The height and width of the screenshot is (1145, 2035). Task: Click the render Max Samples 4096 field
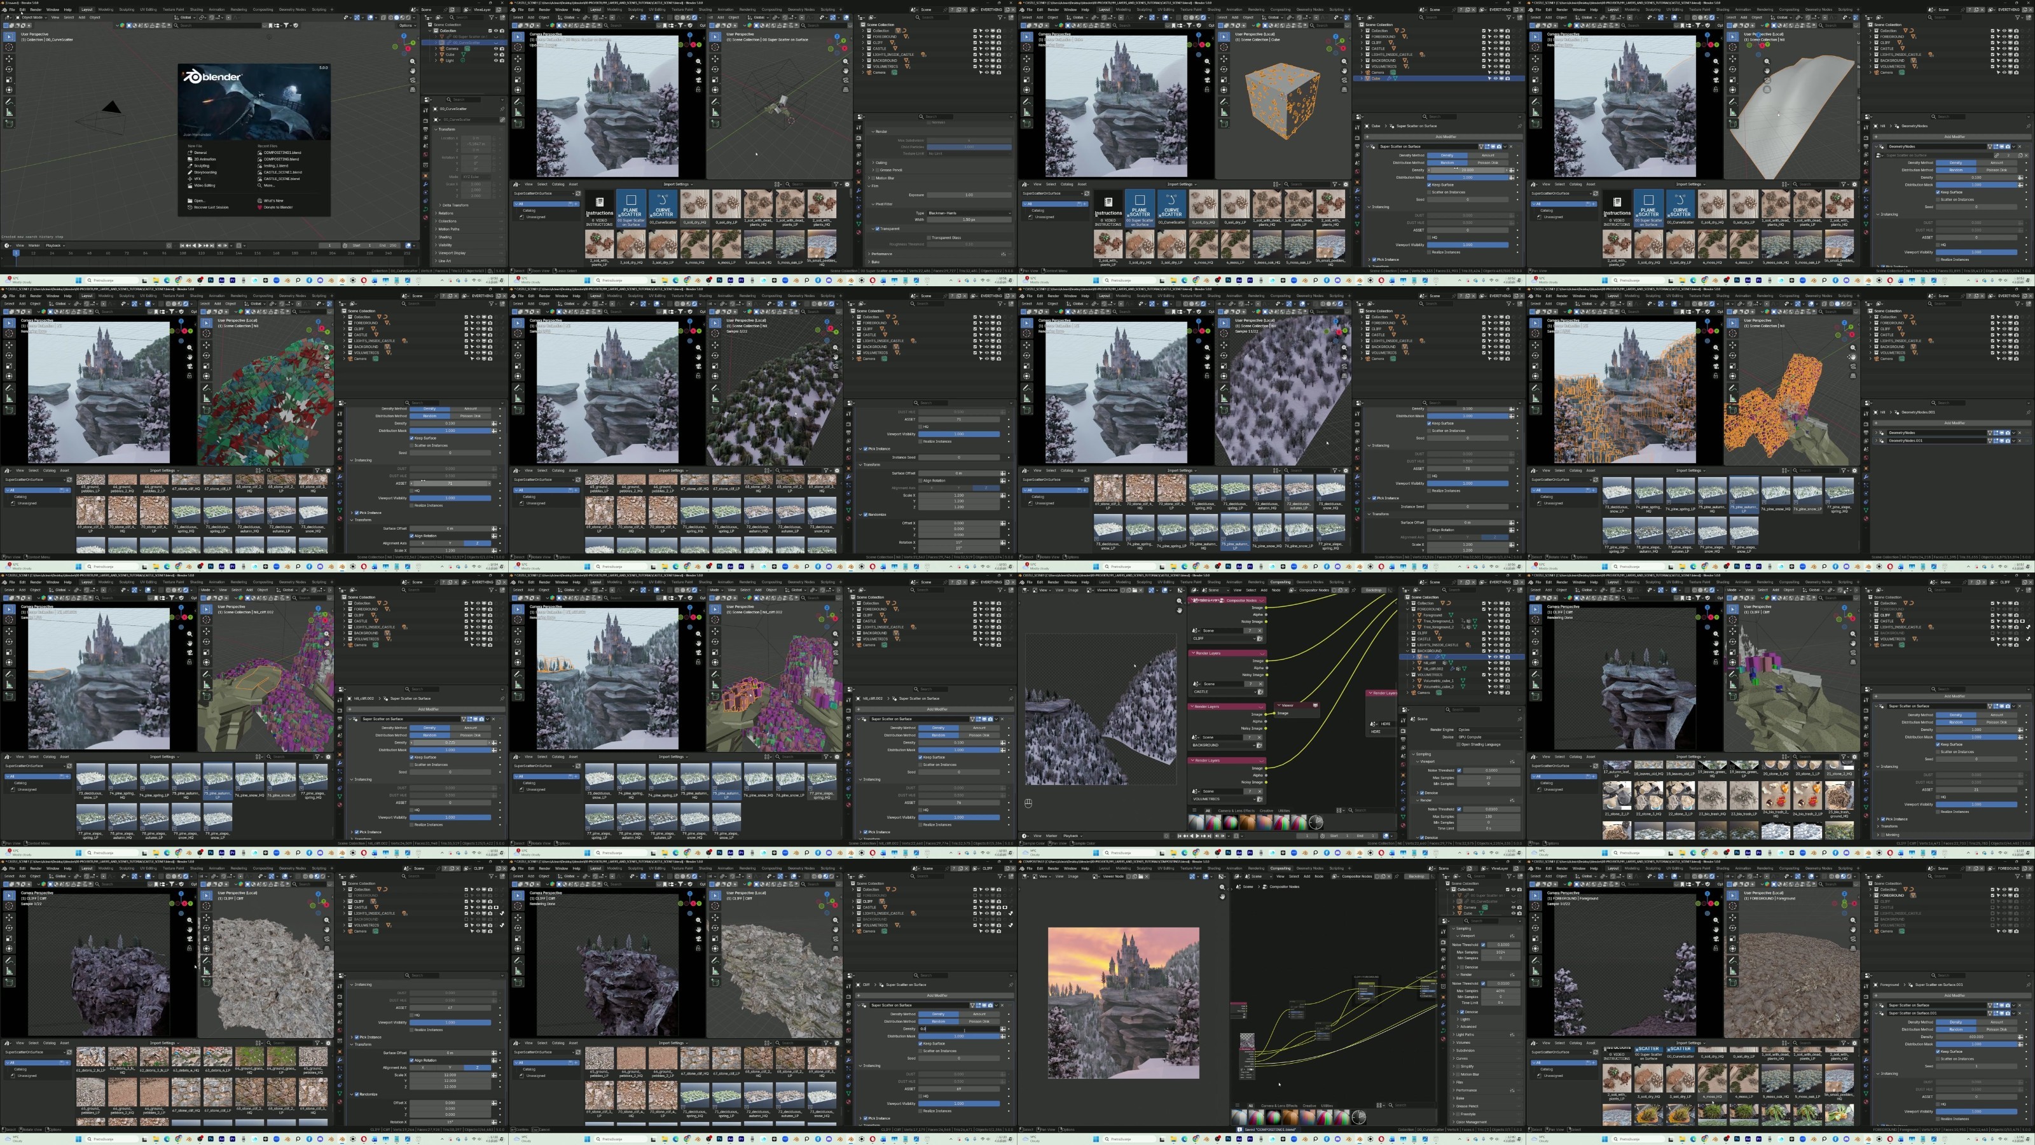pyautogui.click(x=1501, y=992)
